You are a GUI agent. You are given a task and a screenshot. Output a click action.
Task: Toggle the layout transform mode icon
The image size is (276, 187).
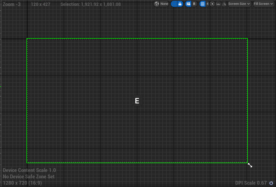point(188,4)
